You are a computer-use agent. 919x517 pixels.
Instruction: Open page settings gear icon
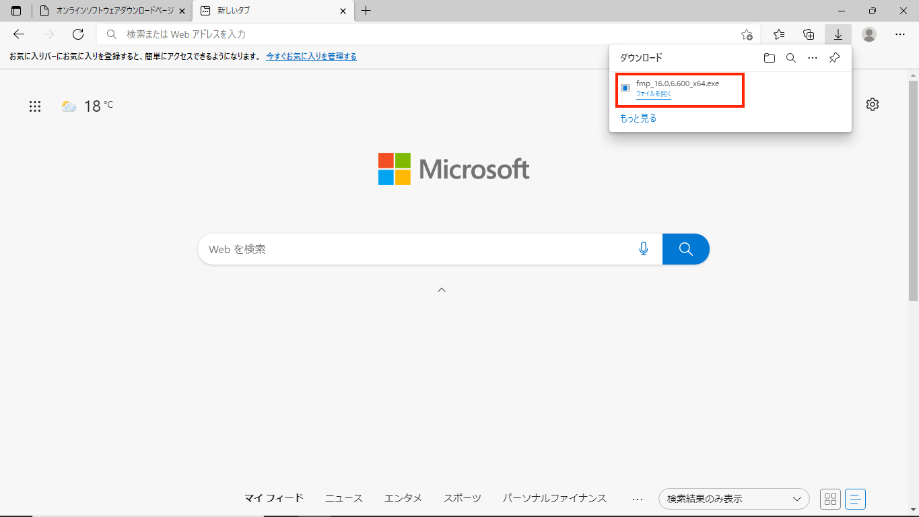point(873,104)
